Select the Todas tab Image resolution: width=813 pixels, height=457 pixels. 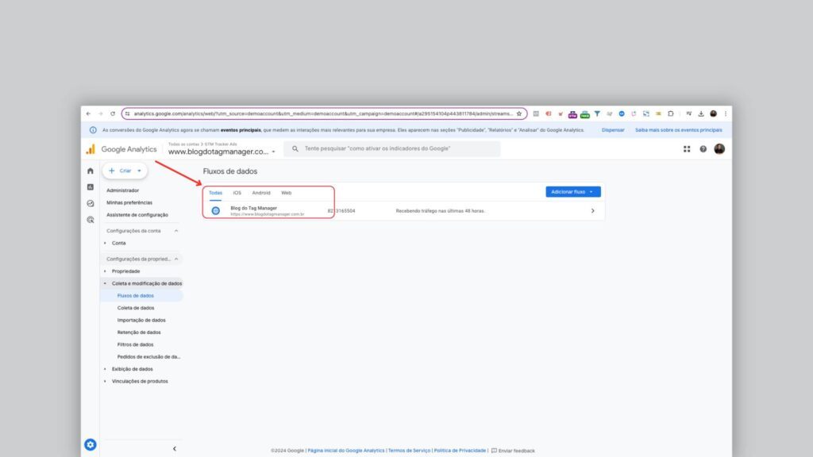(215, 193)
